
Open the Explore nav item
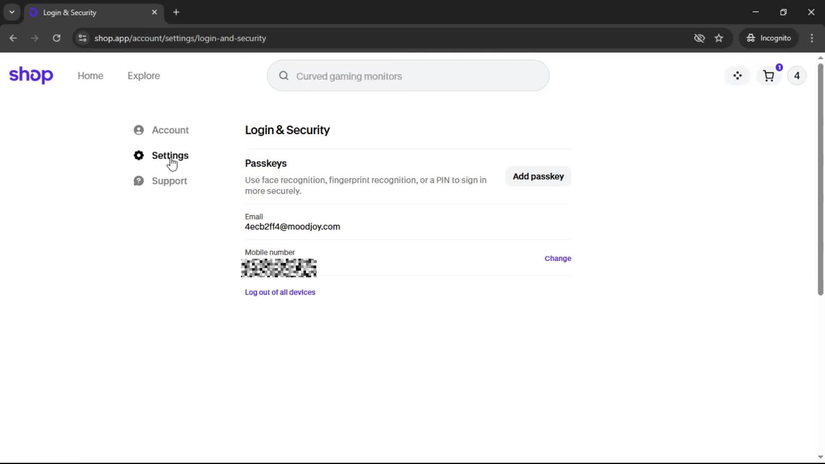click(144, 76)
